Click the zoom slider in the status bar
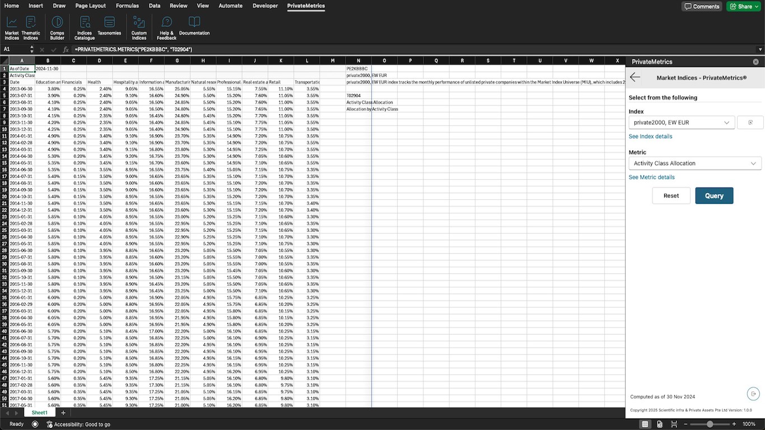Screen dimensions: 765x430 coord(710,424)
